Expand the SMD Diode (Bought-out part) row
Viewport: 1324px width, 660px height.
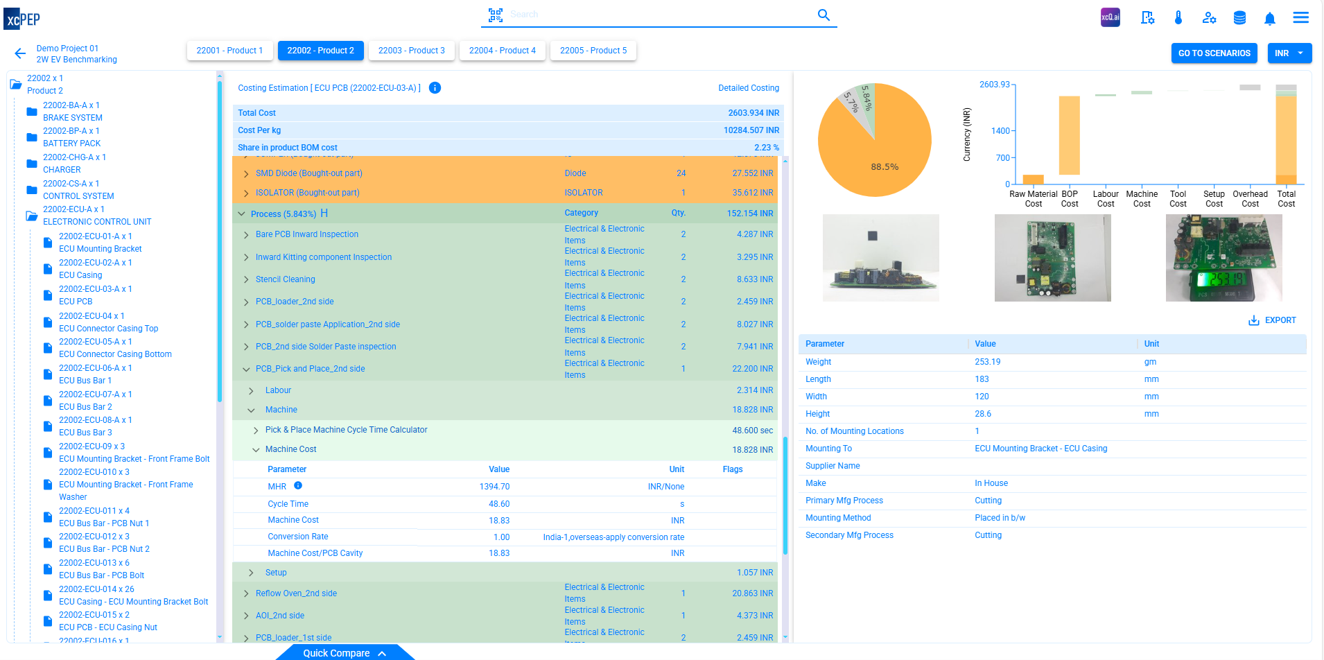coord(245,173)
